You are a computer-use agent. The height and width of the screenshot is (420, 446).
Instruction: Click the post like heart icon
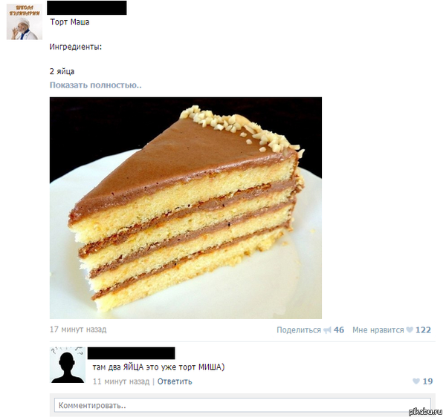click(410, 329)
